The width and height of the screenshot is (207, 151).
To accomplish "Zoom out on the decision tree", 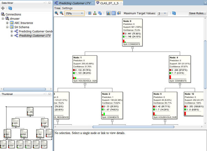I will pyautogui.click(x=61, y=13).
